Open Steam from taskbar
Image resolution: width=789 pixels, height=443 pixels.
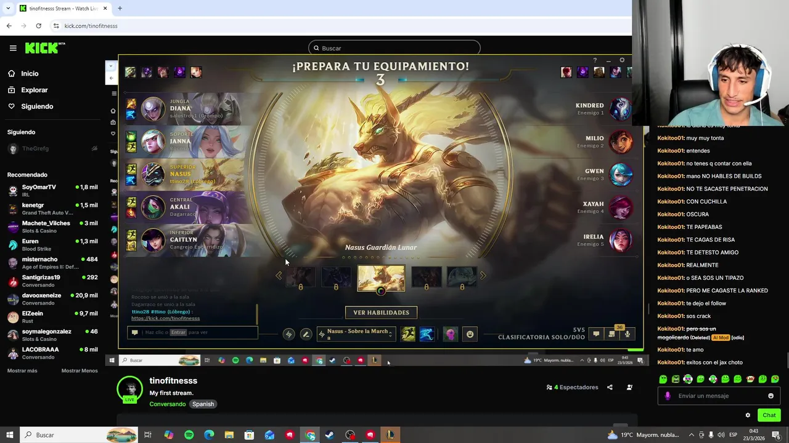tap(330, 435)
